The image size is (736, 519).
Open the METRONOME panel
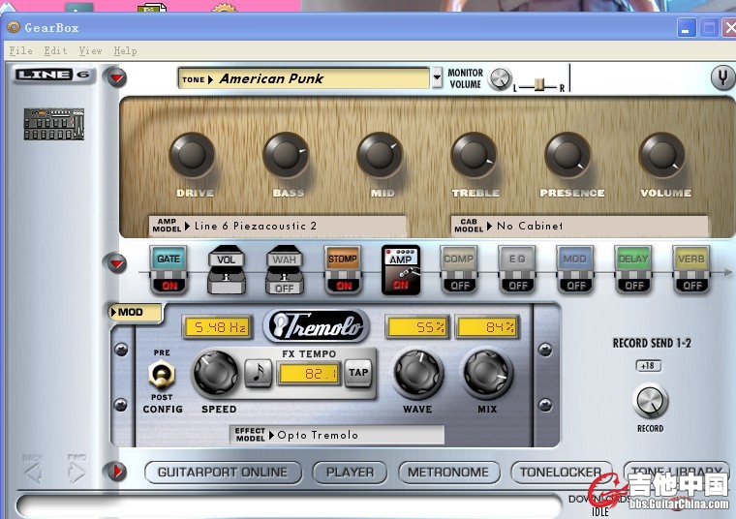pyautogui.click(x=448, y=473)
